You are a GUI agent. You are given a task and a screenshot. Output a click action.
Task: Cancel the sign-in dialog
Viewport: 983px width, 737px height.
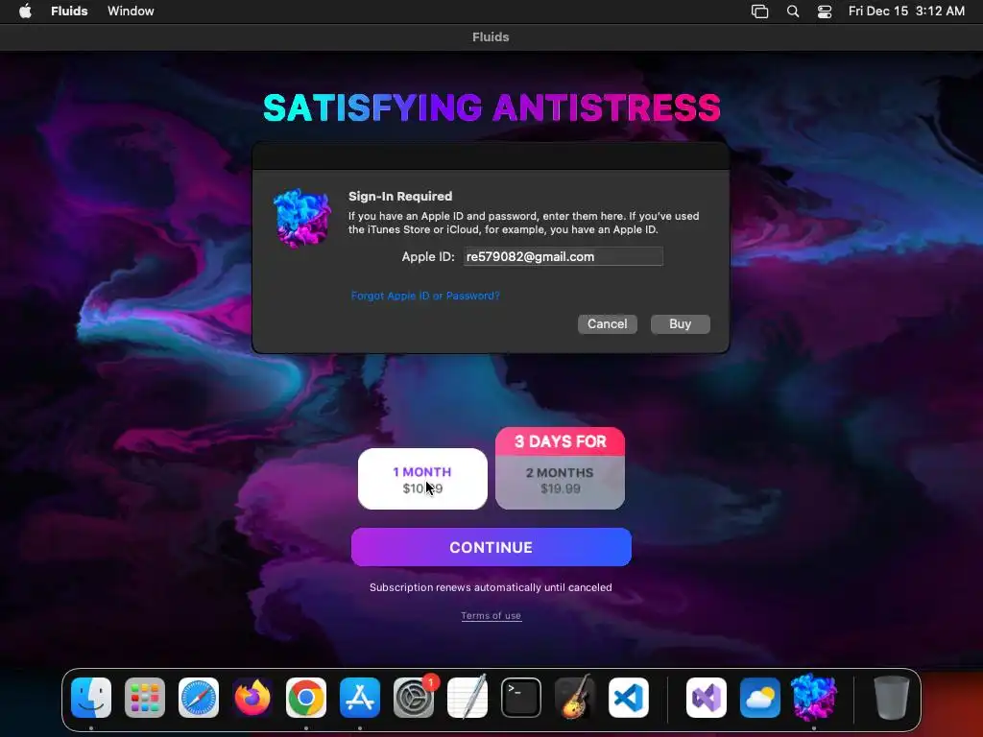tap(607, 324)
